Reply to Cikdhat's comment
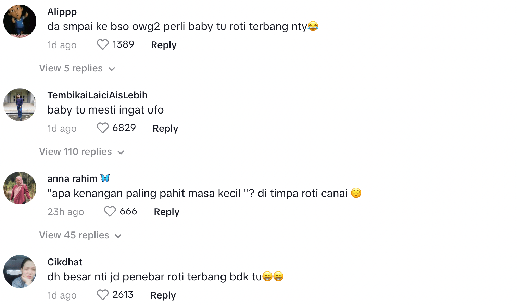 [163, 295]
